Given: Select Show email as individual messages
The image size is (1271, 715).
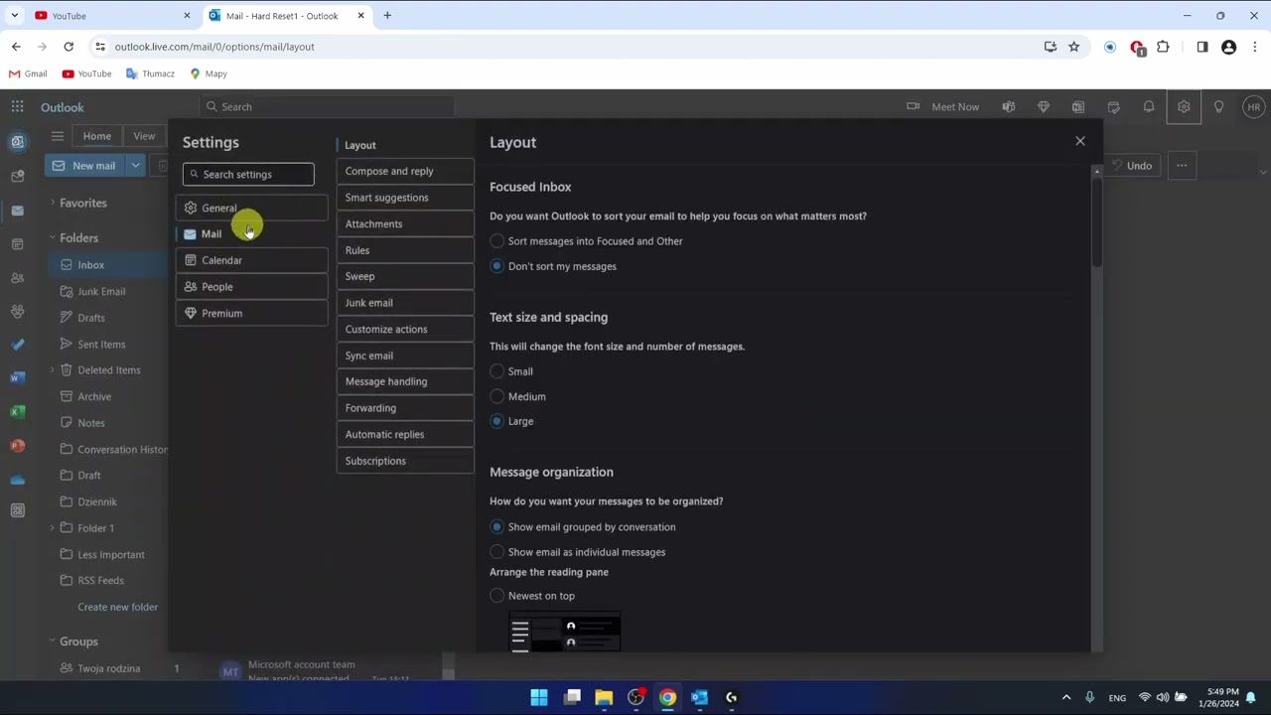Looking at the screenshot, I should pyautogui.click(x=497, y=552).
